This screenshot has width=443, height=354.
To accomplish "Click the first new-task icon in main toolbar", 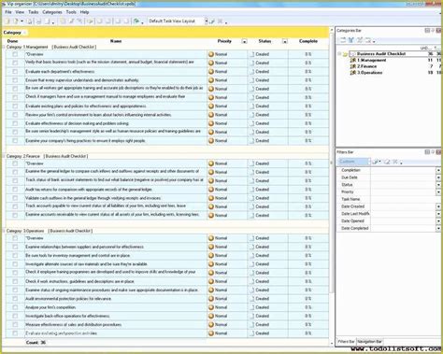I will 8,21.
